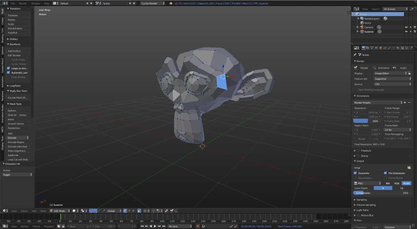The height and width of the screenshot is (229, 417).
Task: Click the outliner search magnifier icon
Action: point(412,9)
